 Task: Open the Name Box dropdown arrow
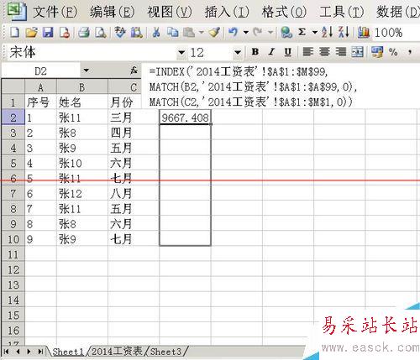[x=86, y=70]
